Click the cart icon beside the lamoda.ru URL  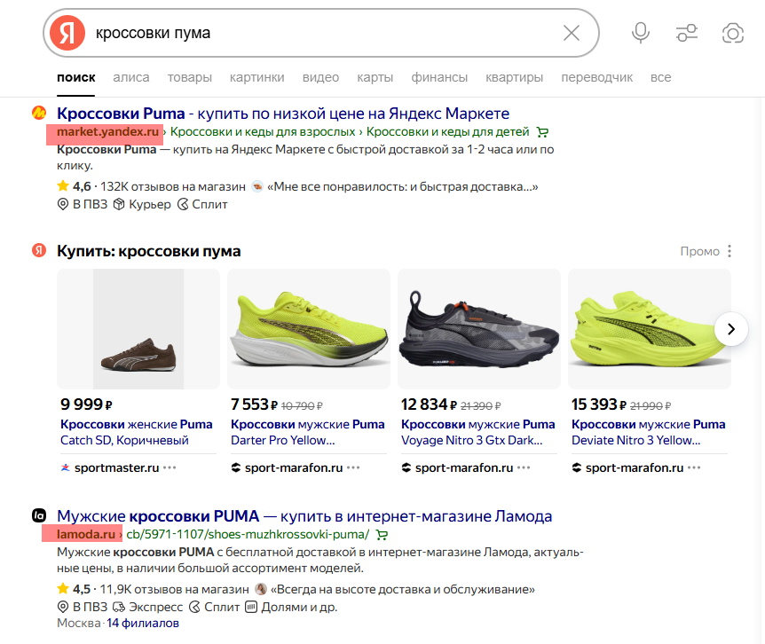[x=382, y=535]
